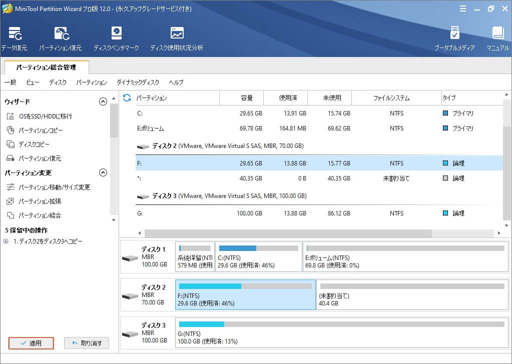The height and width of the screenshot is (364, 512).
Task: Open the ディスク menu
Action: click(58, 82)
